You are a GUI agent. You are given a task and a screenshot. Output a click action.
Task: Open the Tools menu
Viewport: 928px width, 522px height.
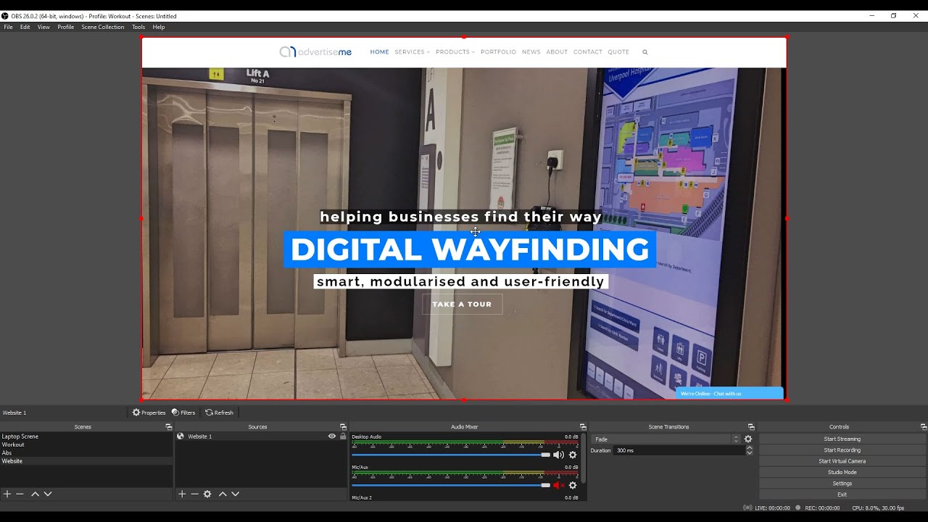(x=138, y=27)
